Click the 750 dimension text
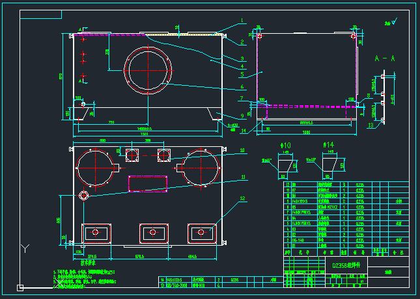Image resolution: width=420 pixels, height=299 pixels. tap(111, 122)
